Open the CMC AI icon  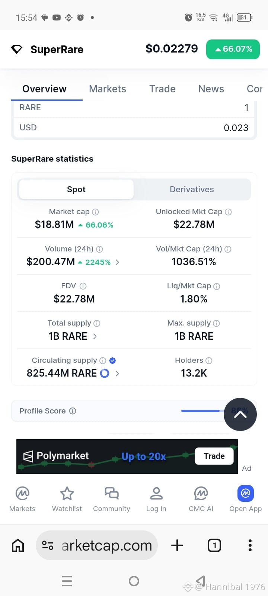[201, 493]
